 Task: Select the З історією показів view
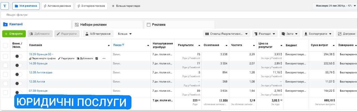pos(91,6)
